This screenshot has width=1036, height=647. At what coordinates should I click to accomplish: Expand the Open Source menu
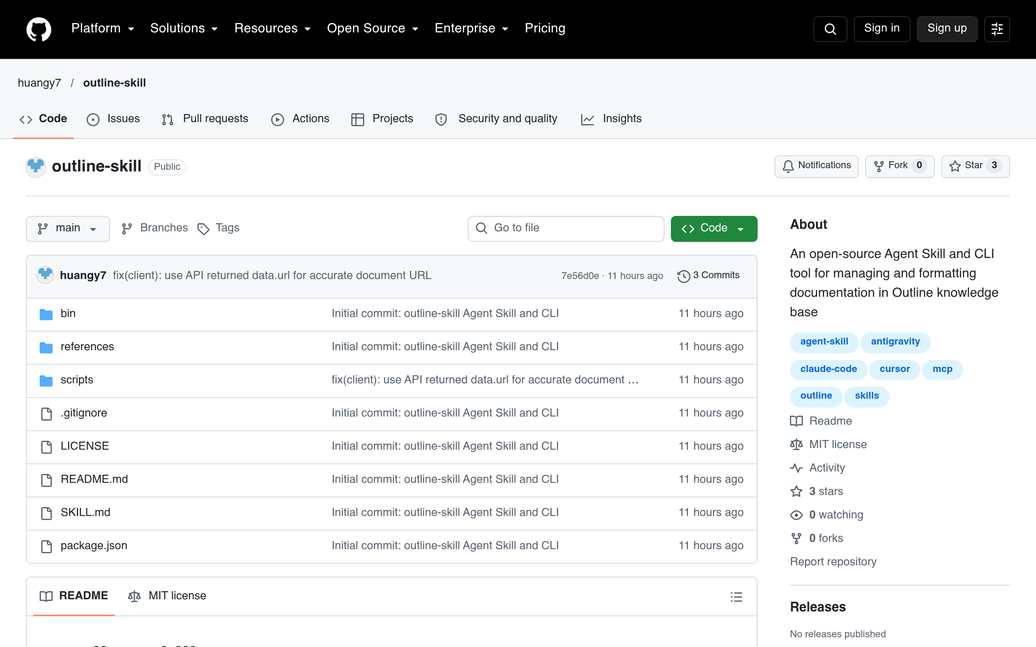click(x=372, y=28)
